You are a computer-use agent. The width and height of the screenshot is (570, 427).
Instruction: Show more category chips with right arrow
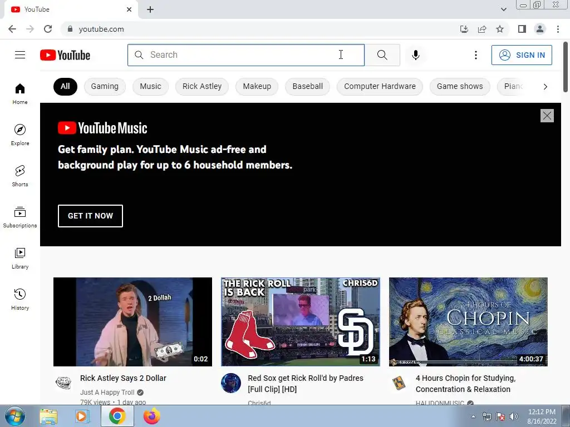[545, 86]
